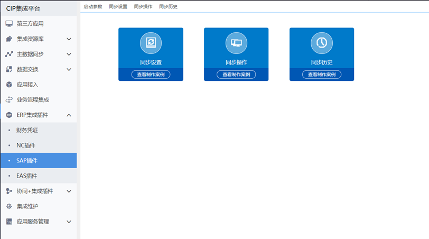Viewport: 429px width, 239px height.
Task: Select 财务凭证 submenu item
Action: (39, 130)
